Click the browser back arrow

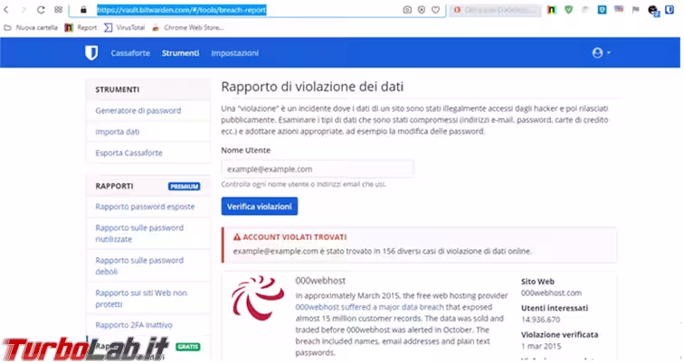(x=6, y=10)
